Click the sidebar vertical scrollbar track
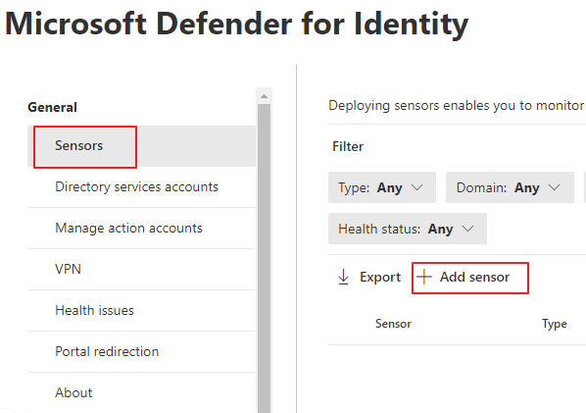This screenshot has width=586, height=413. point(264,258)
